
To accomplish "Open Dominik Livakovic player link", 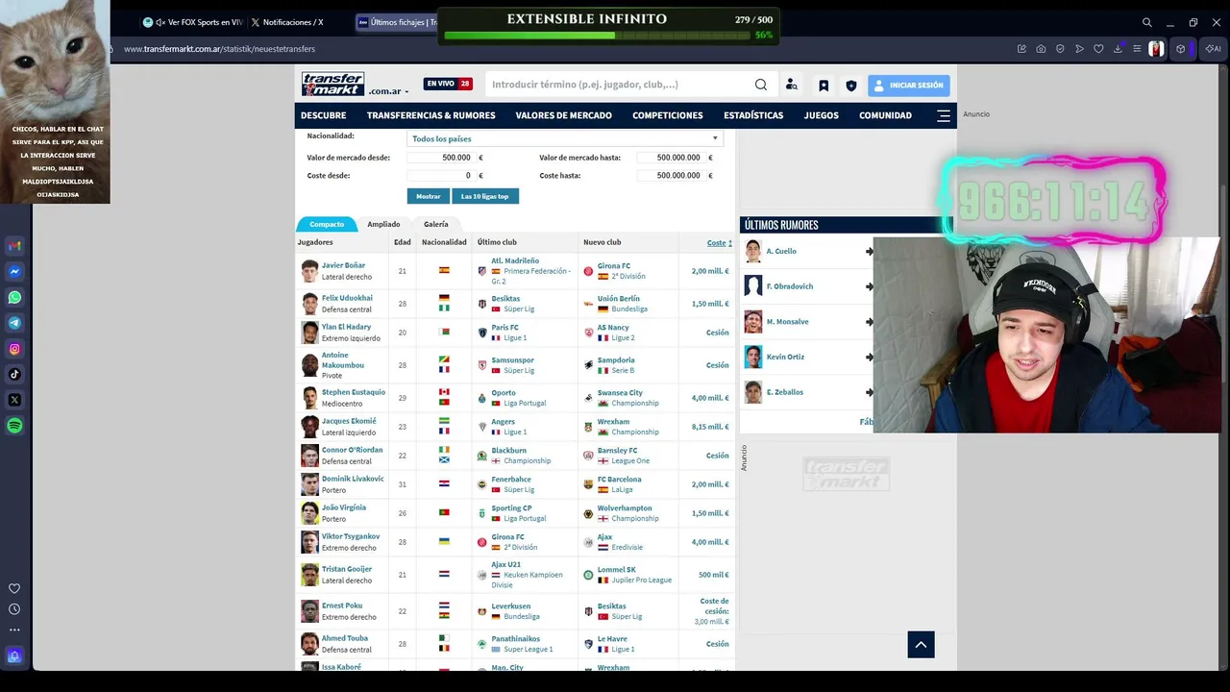I will 353,479.
